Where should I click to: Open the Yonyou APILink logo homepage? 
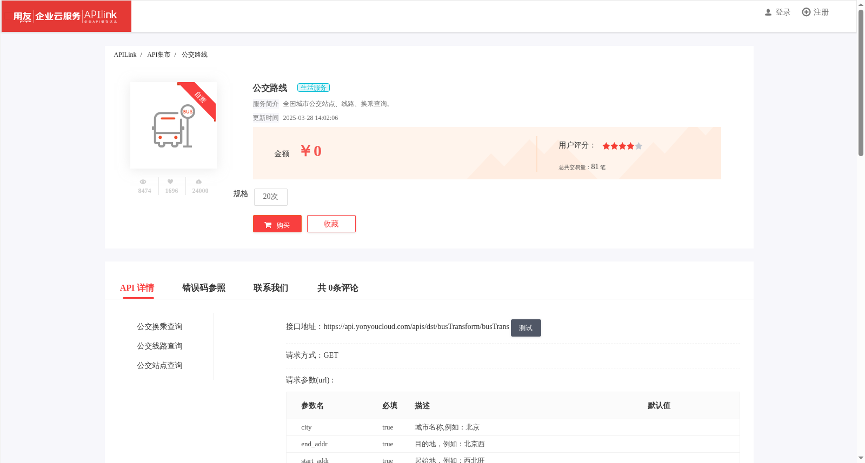(x=66, y=16)
